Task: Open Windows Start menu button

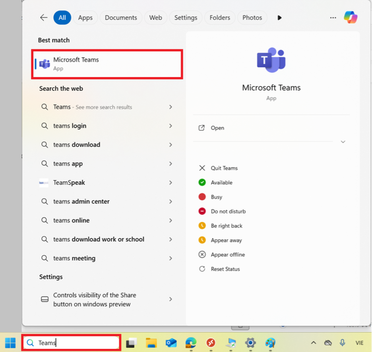Action: 10,343
